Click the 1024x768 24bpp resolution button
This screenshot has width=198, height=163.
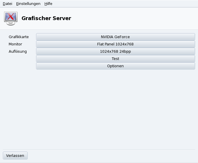point(115,52)
